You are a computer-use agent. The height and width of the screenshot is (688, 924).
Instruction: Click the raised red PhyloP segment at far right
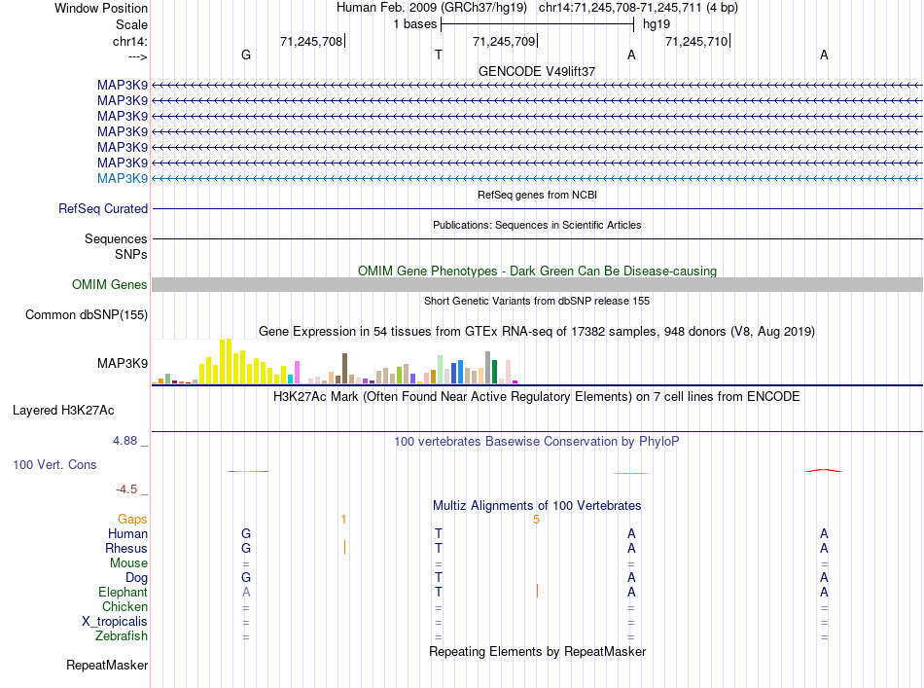[x=824, y=470]
